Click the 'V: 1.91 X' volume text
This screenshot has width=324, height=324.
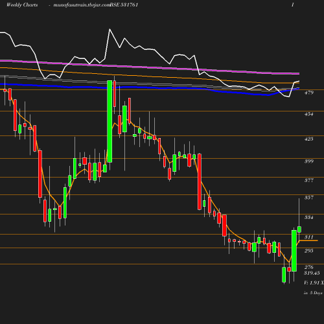[314, 283]
